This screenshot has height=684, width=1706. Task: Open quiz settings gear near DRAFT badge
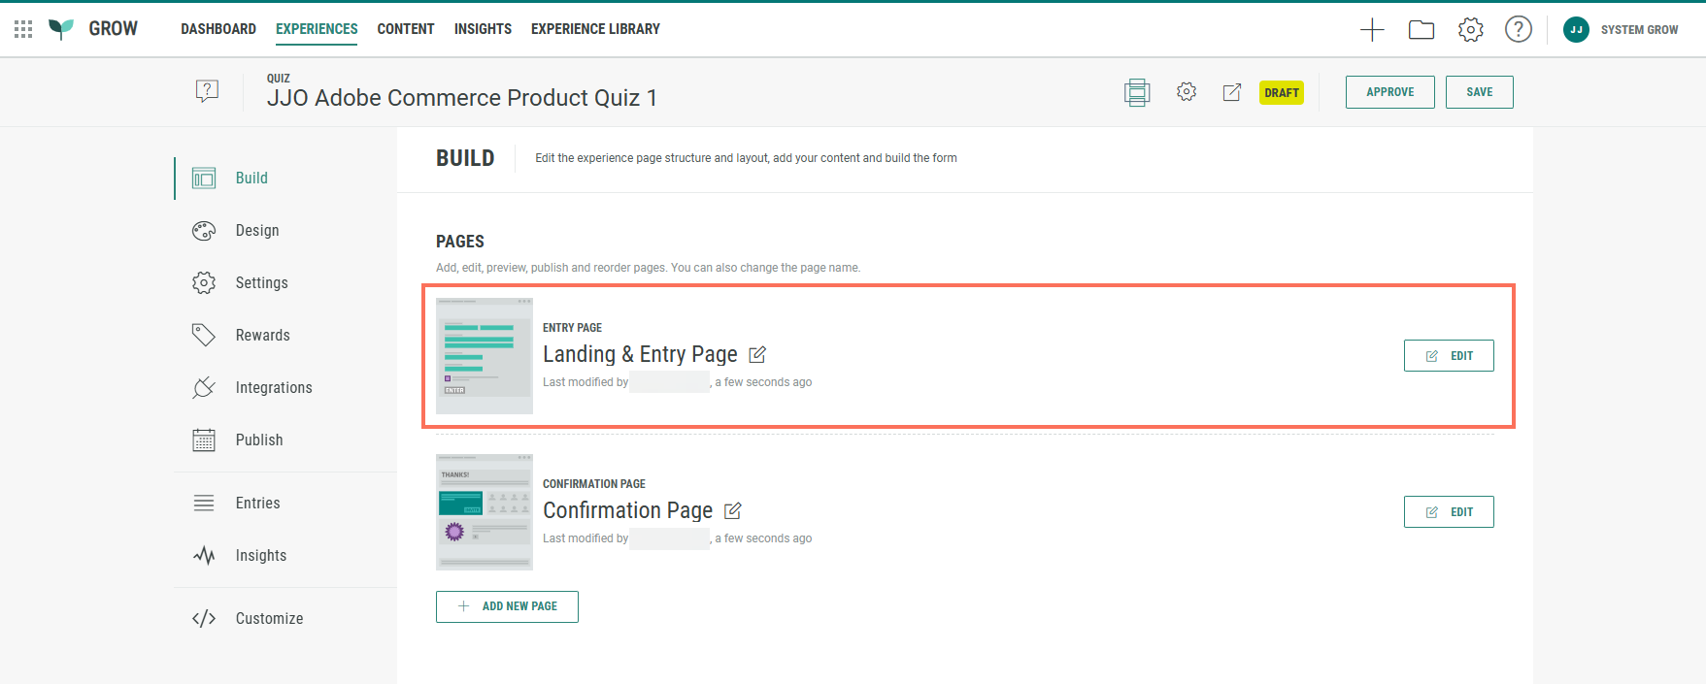1187,91
